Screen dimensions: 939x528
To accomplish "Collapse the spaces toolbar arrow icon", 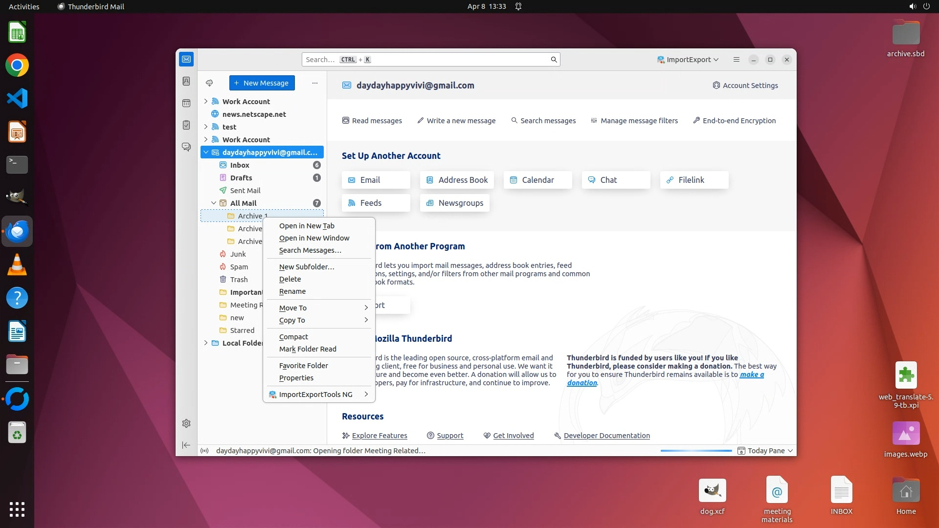I will [186, 445].
